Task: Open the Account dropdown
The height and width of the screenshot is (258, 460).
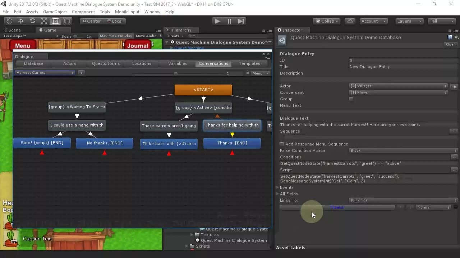Action: click(x=373, y=21)
